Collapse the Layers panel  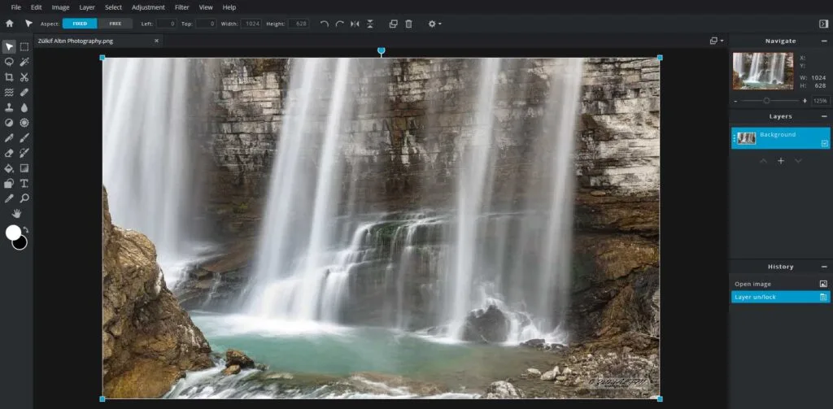824,116
